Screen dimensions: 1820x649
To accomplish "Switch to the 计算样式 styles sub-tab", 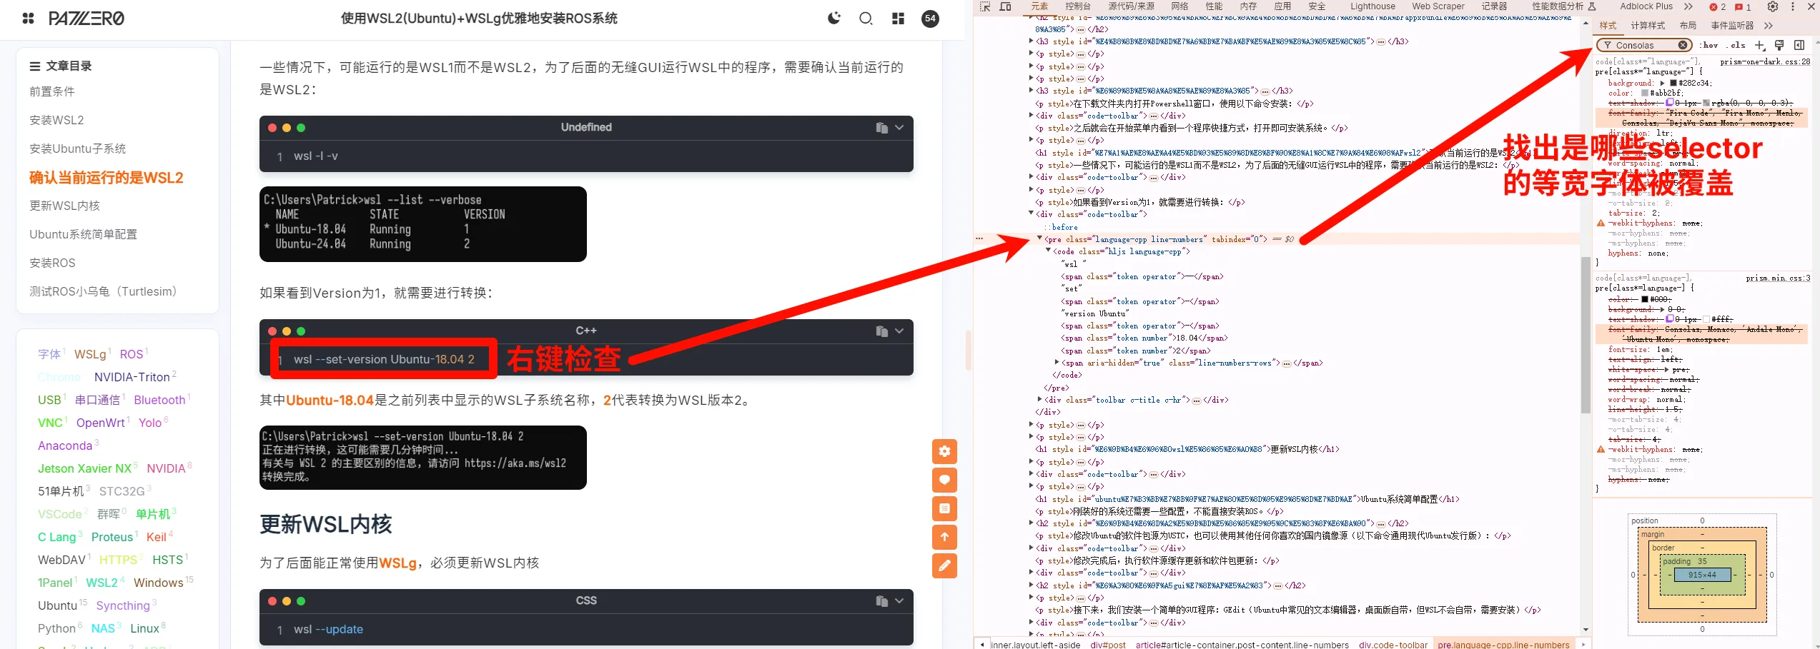I will point(1648,25).
